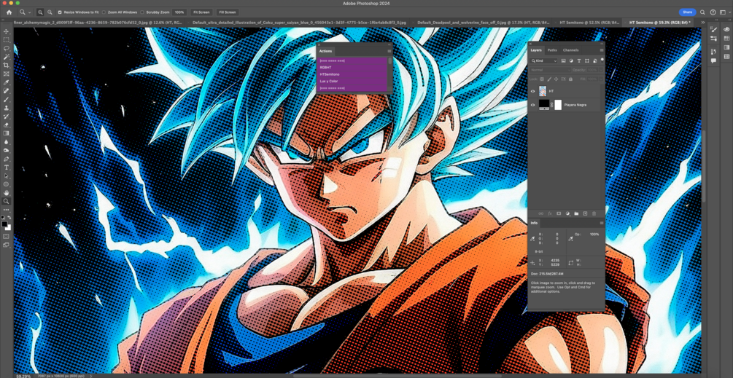Viewport: 733px width, 378px height.
Task: Filter layers by type layers
Action: pos(579,60)
